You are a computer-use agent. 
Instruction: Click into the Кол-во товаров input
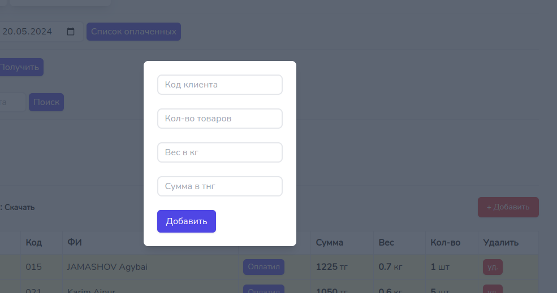pos(219,119)
